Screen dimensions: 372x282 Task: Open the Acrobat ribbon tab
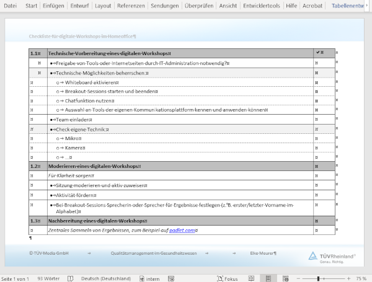314,5
